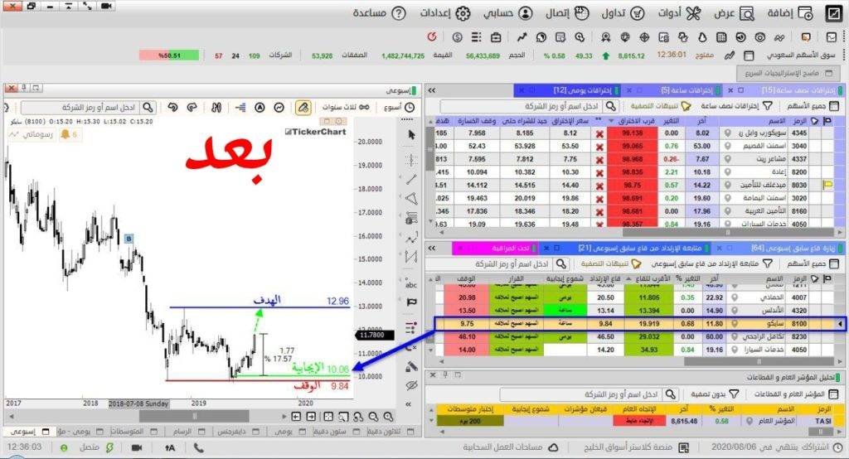Click the bell alerts badge showing 6
This screenshot has width=849, height=459.
(x=70, y=134)
